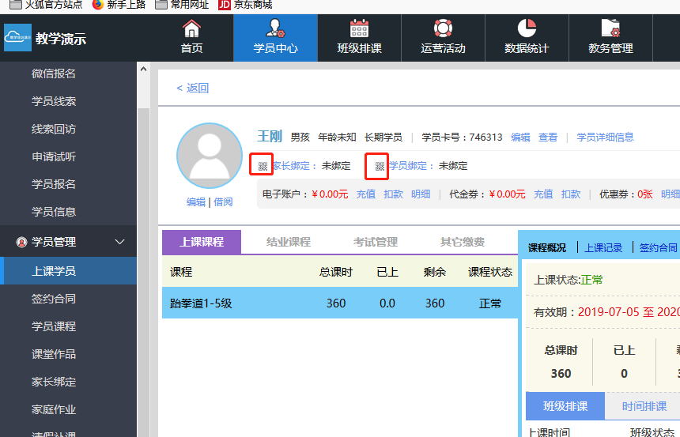Open the 其它缴费 tab
Screen dimensions: 680x437
click(x=462, y=242)
